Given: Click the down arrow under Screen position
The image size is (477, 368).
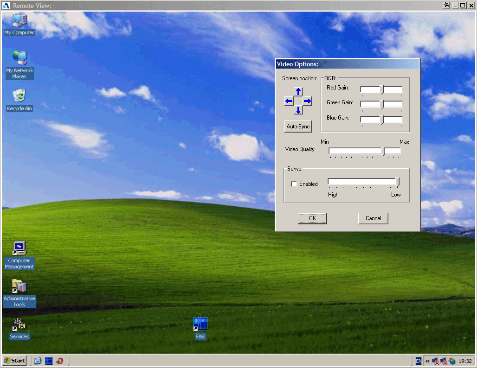Looking at the screenshot, I should (x=298, y=110).
